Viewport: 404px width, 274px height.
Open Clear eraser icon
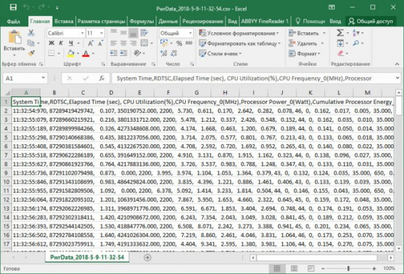tap(341, 53)
